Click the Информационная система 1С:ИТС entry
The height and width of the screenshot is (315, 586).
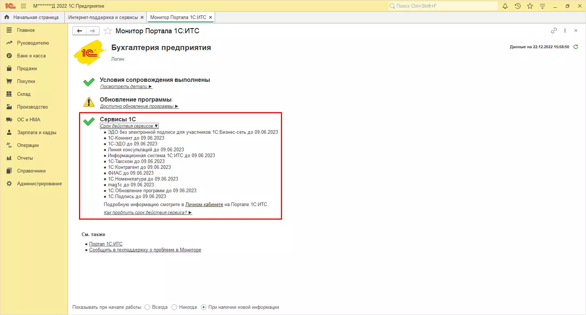pos(161,156)
